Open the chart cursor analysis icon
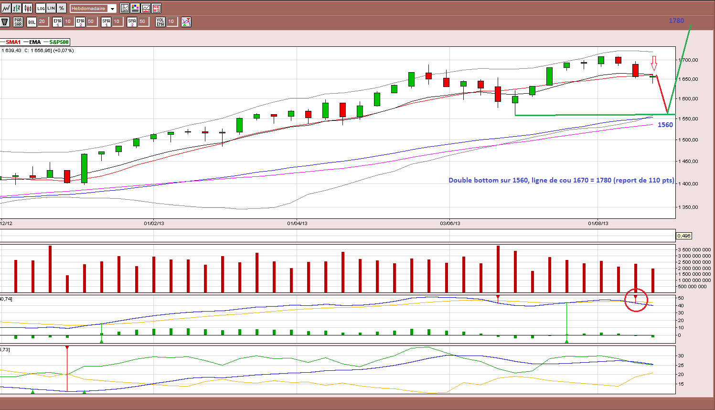715x410 pixels. pyautogui.click(x=125, y=8)
